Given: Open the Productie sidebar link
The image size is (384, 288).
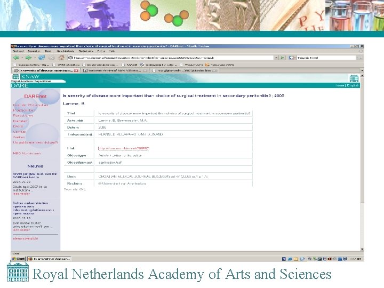Looking at the screenshot, I should click(23, 110).
